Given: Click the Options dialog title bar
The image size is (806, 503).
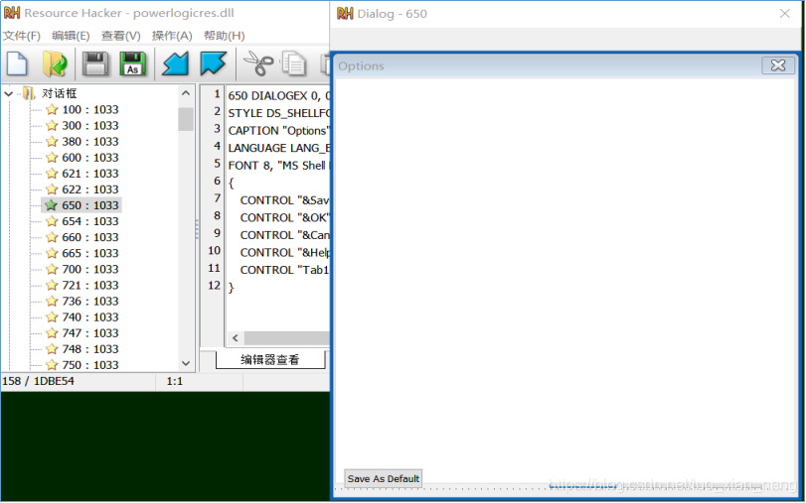Looking at the screenshot, I should tap(548, 65).
